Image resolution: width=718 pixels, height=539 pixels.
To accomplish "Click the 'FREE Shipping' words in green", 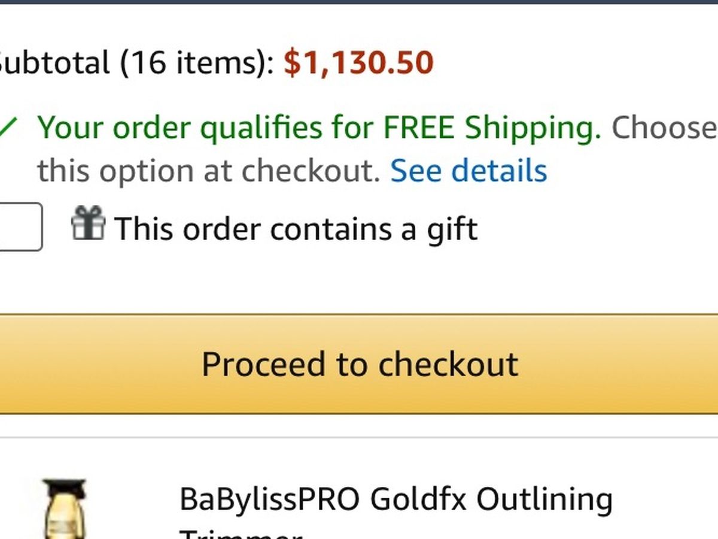I will pyautogui.click(x=492, y=127).
